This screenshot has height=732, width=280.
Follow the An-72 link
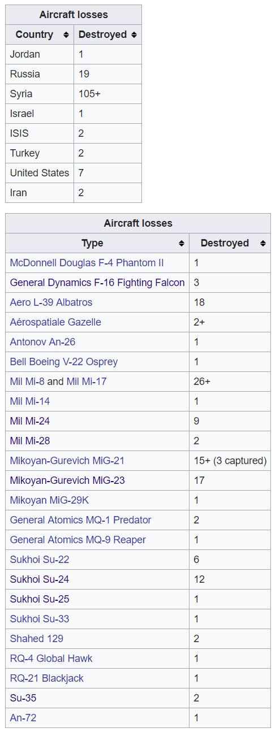23,718
